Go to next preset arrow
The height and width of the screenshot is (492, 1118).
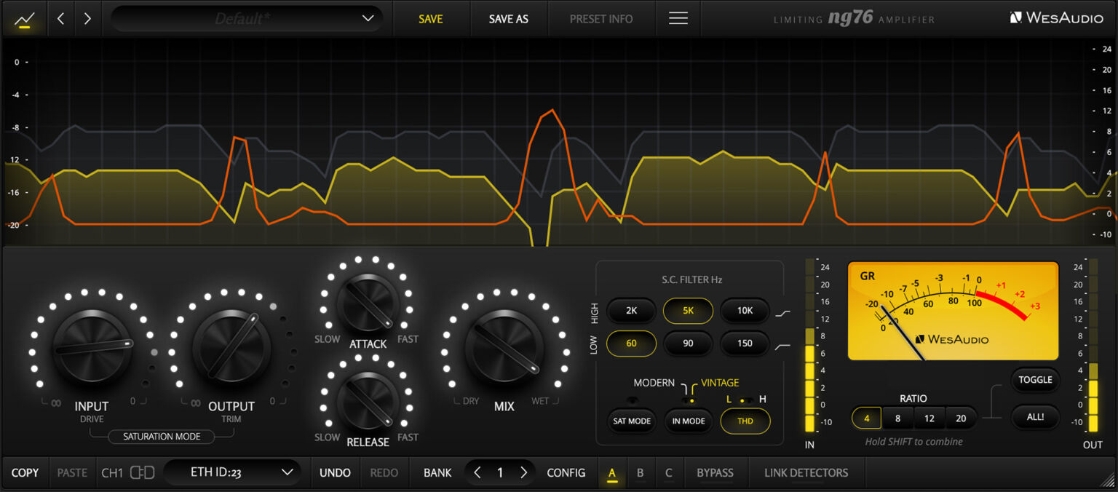coord(87,19)
